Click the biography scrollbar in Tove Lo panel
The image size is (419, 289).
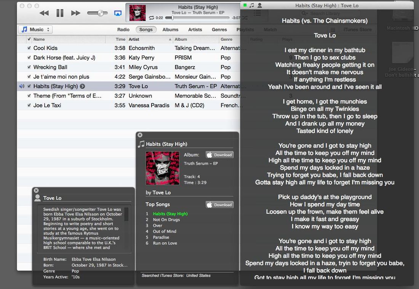pyautogui.click(x=126, y=214)
